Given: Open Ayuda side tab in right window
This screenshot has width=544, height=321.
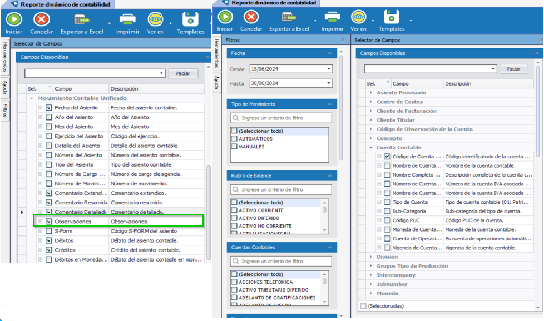Looking at the screenshot, I should [216, 82].
